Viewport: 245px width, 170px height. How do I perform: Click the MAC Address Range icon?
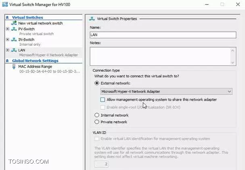point(14,66)
